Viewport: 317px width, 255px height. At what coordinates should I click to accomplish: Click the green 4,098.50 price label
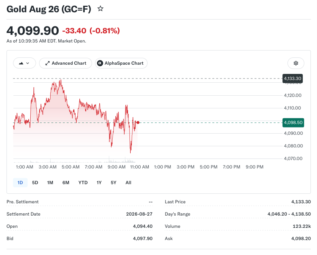tap(293, 123)
